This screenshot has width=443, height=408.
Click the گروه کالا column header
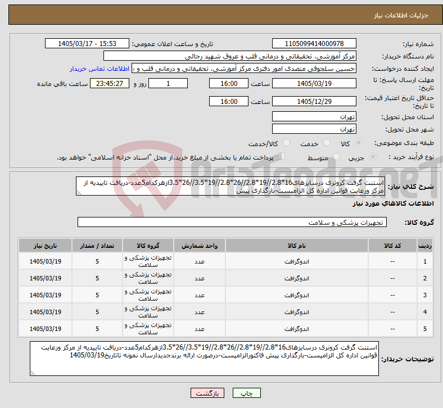148,246
